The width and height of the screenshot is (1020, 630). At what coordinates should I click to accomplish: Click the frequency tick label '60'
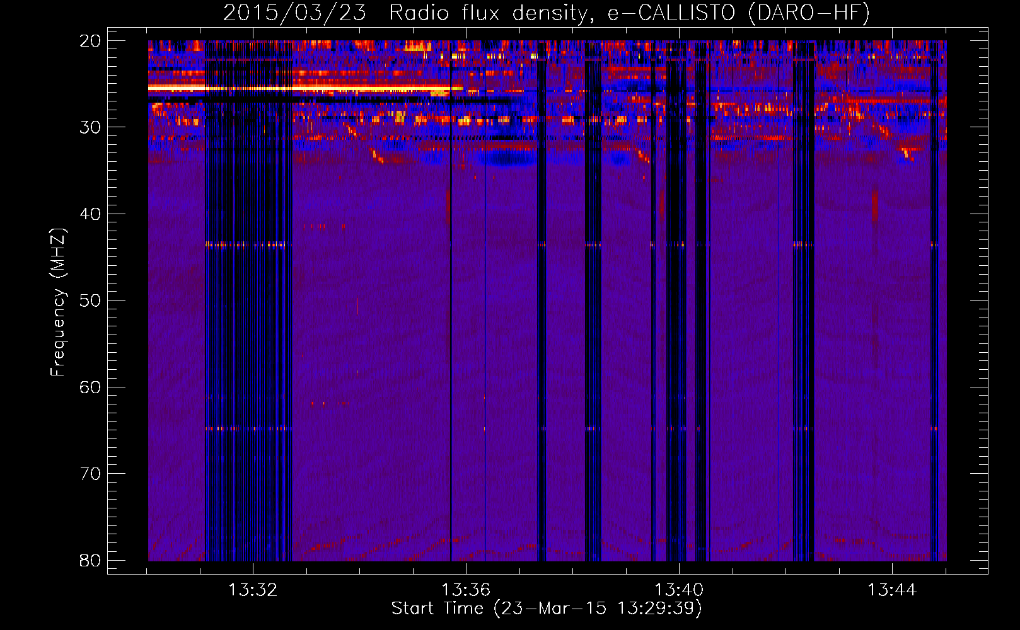[x=90, y=387]
